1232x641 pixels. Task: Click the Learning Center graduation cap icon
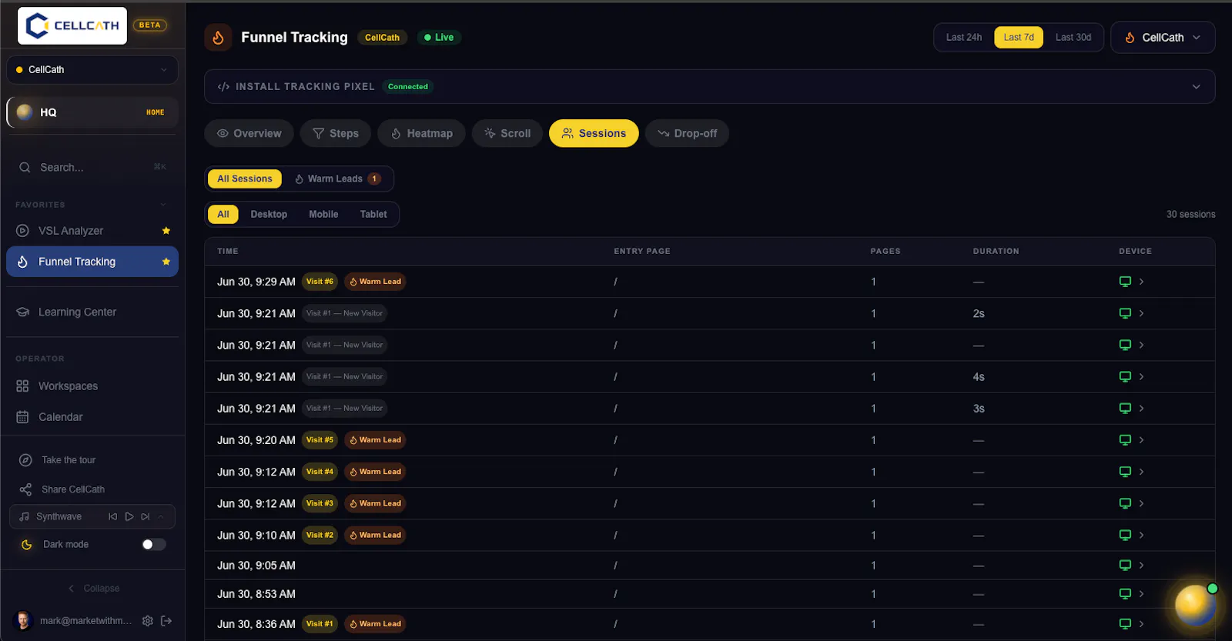click(x=22, y=312)
